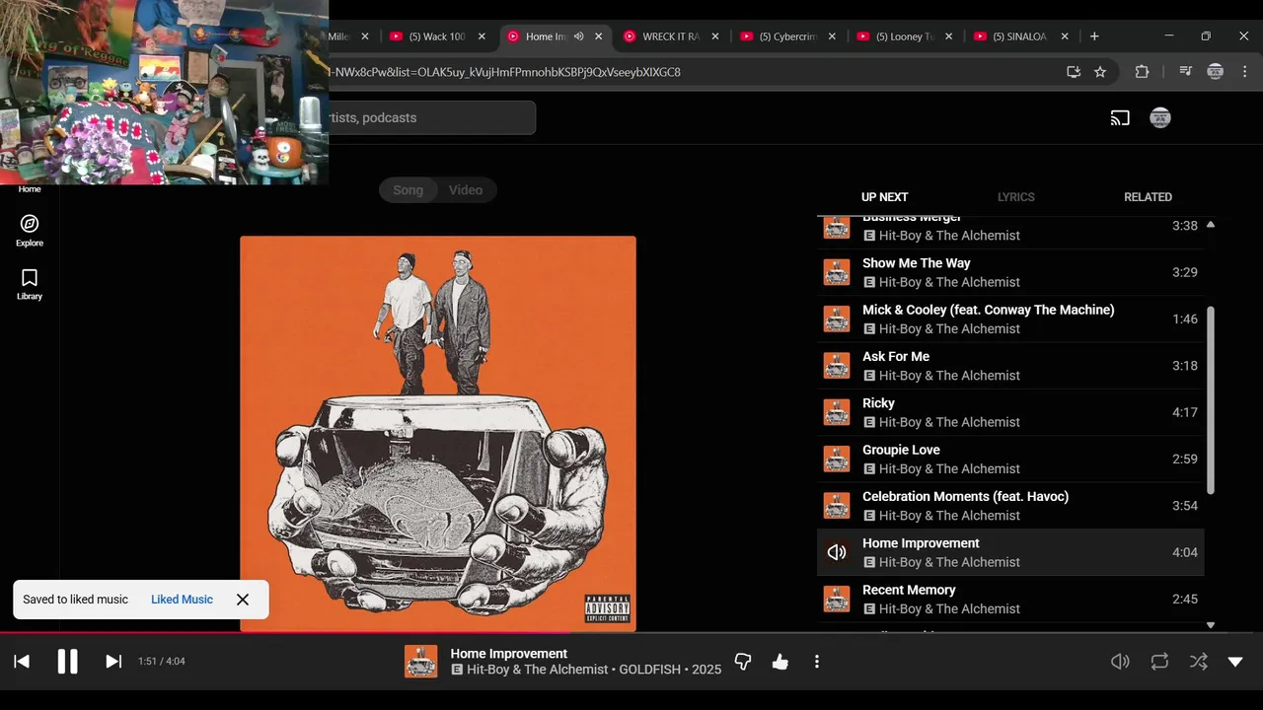Go to previous track
1263x710 pixels.
22,662
